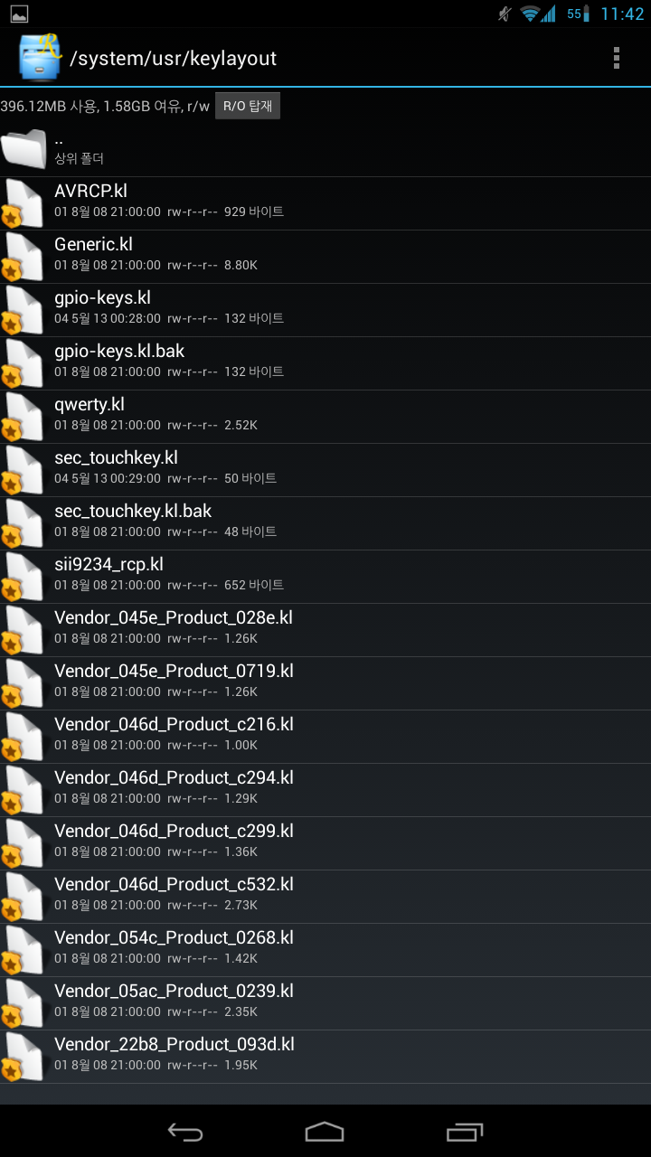651x1157 pixels.
Task: Open the three-dot overflow menu
Action: (x=617, y=58)
